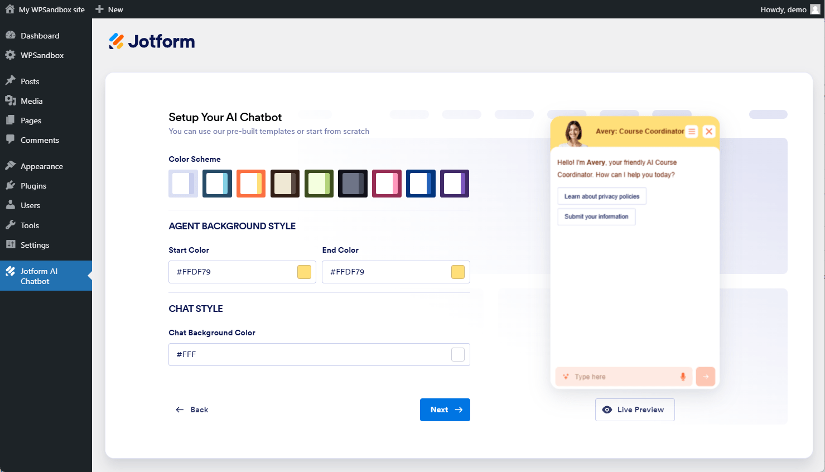Click 'Submit your information' suggestion
This screenshot has height=472, width=825.
coord(596,216)
